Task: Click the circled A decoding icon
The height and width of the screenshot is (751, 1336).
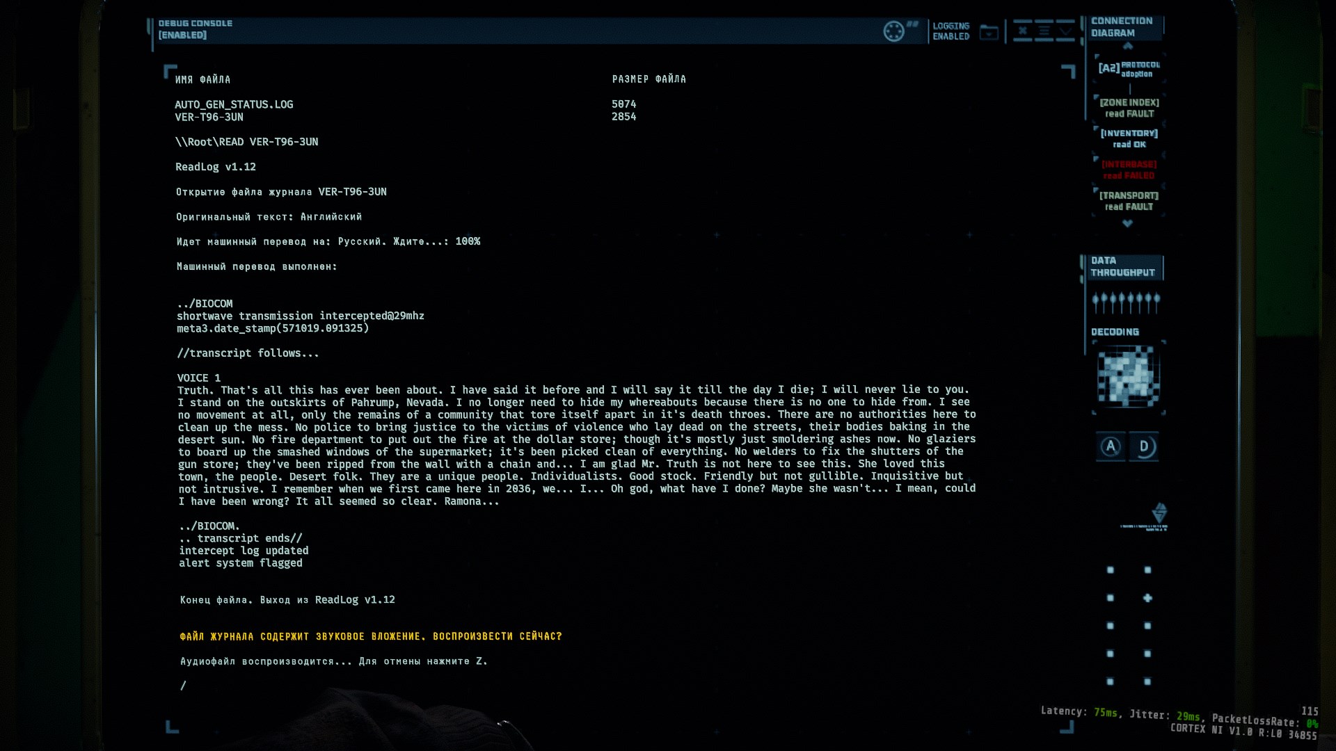Action: (1111, 446)
